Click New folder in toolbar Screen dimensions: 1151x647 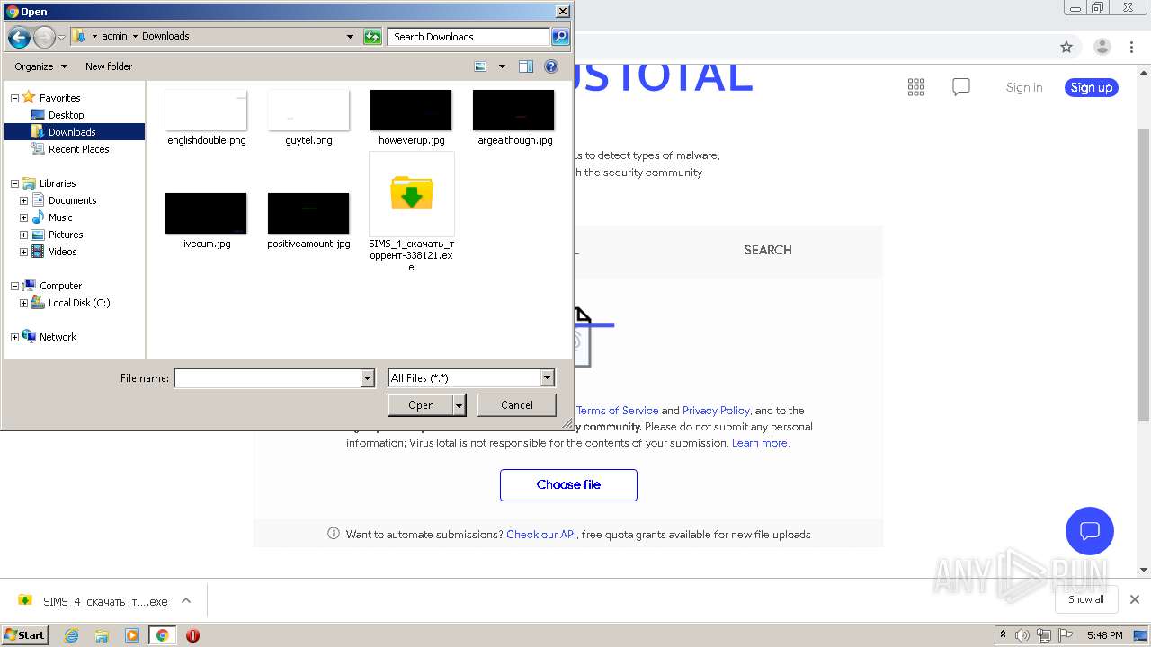pyautogui.click(x=109, y=66)
